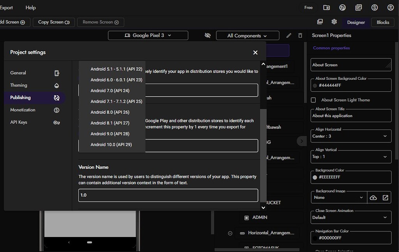The image size is (399, 252).
Task: Click the delete trash icon next to the pencil
Action: coord(300,35)
